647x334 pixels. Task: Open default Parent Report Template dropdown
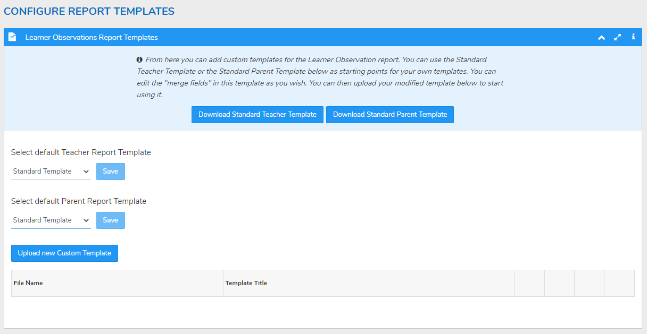click(x=51, y=220)
